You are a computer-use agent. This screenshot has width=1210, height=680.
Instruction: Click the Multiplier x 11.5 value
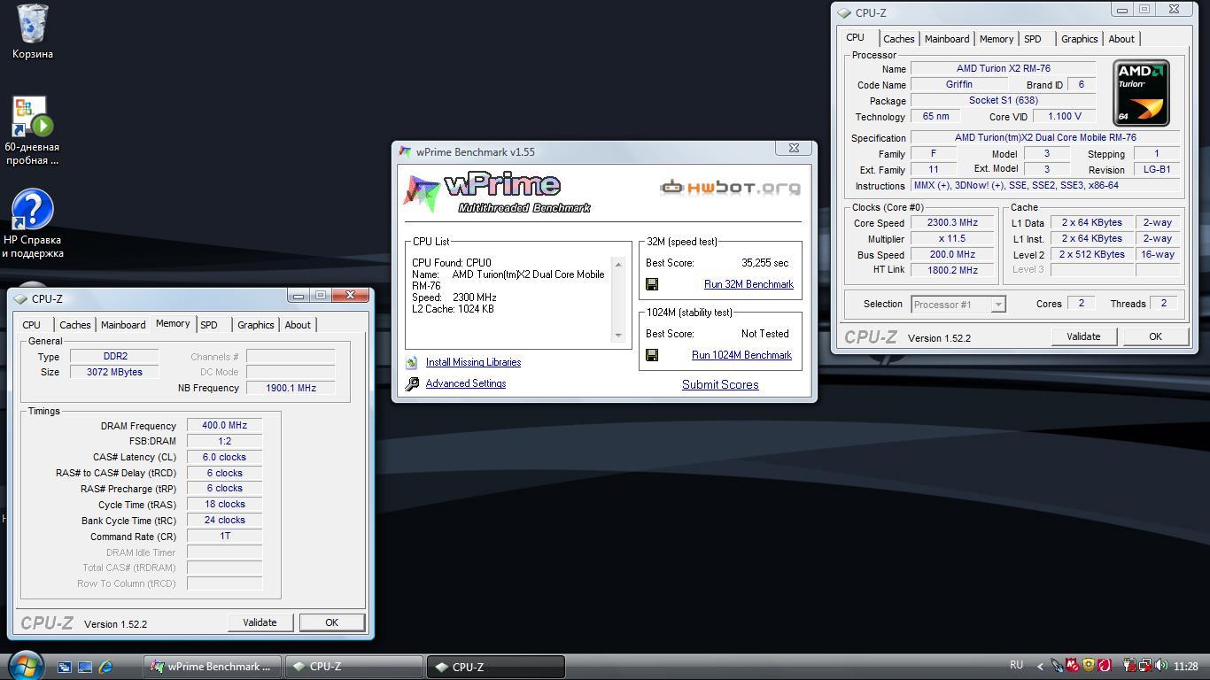coord(952,239)
